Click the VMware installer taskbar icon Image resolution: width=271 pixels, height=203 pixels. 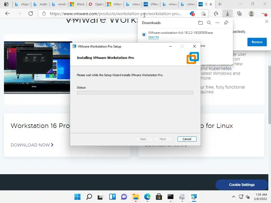pos(194,197)
